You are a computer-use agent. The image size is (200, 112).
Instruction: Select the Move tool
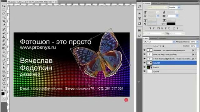click(4, 6)
